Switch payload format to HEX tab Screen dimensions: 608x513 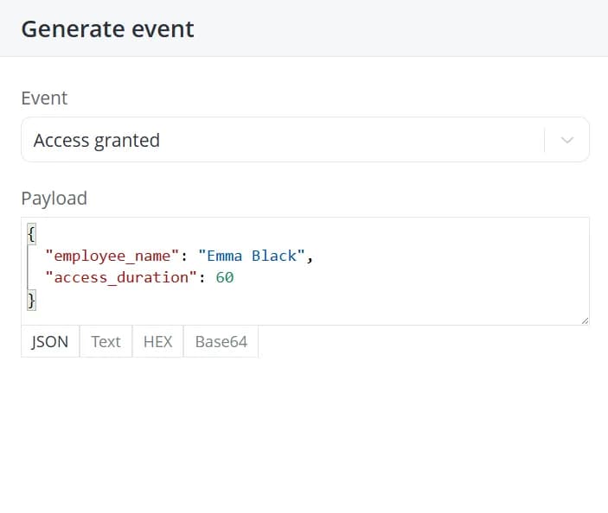pos(157,341)
